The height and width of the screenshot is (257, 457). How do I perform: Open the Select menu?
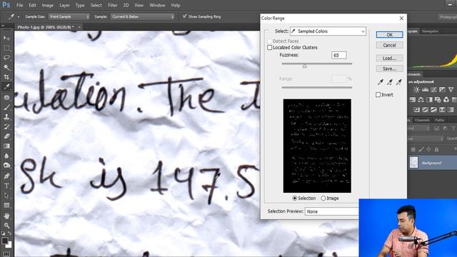point(96,5)
